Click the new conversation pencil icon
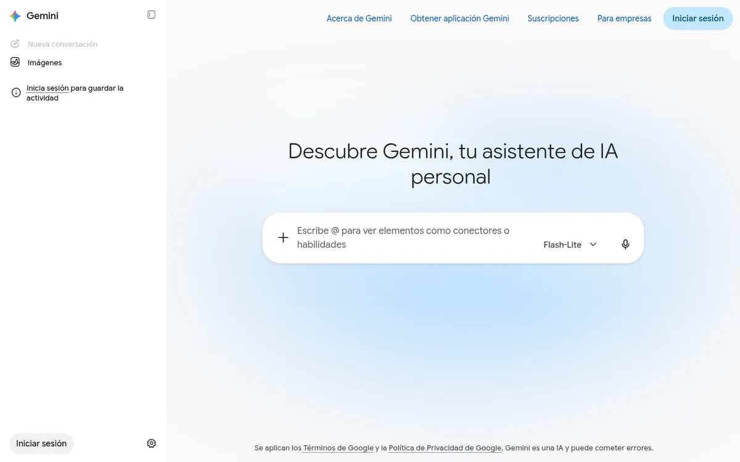This screenshot has width=740, height=462. [15, 44]
